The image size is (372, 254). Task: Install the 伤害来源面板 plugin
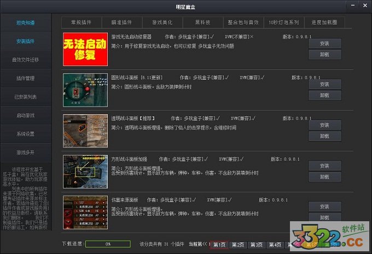[325, 206]
